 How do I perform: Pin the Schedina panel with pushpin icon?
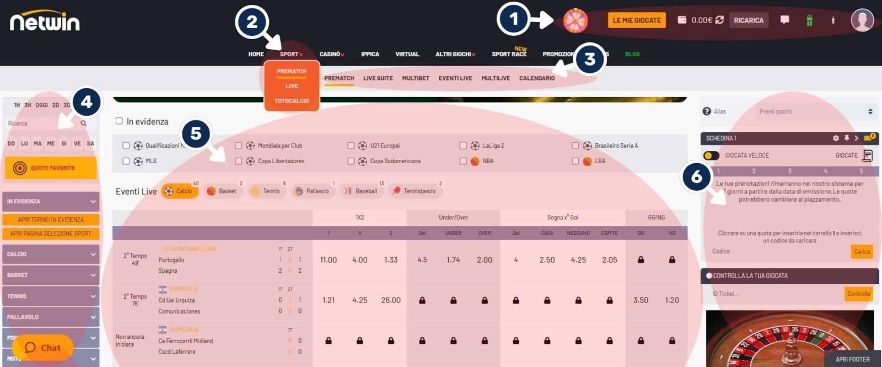point(846,138)
